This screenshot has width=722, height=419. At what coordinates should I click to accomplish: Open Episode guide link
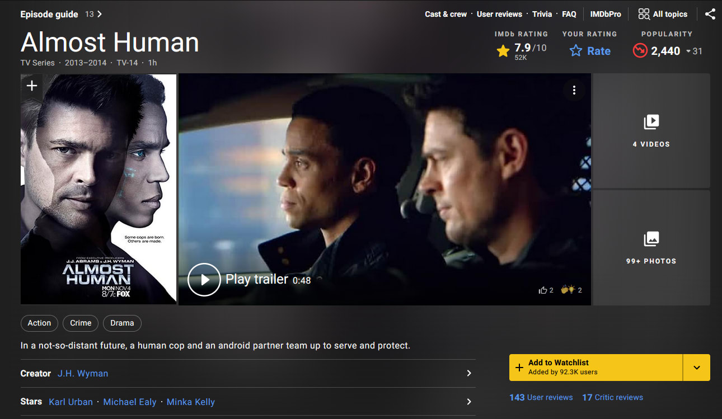tap(49, 14)
